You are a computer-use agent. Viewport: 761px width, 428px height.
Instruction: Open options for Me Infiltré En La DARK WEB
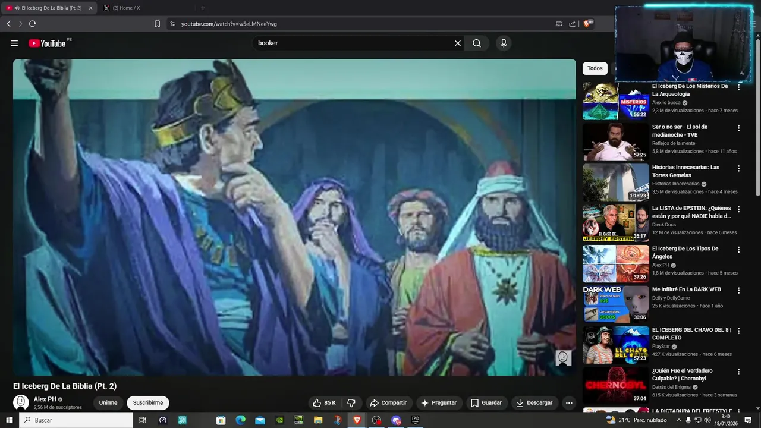tap(738, 290)
